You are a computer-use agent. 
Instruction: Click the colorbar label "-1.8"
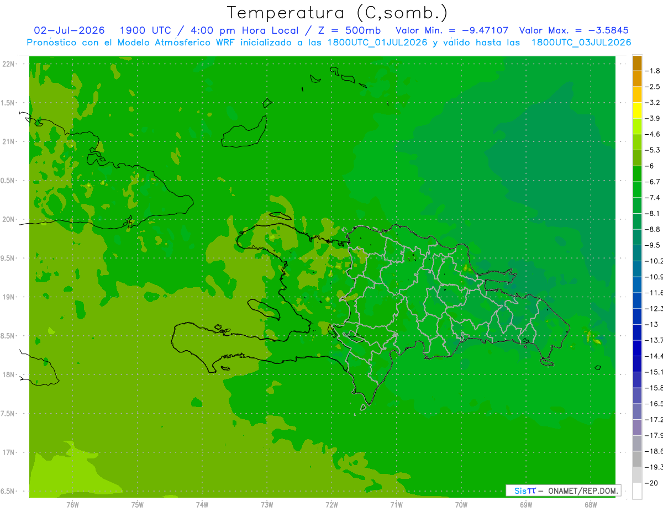pyautogui.click(x=653, y=71)
